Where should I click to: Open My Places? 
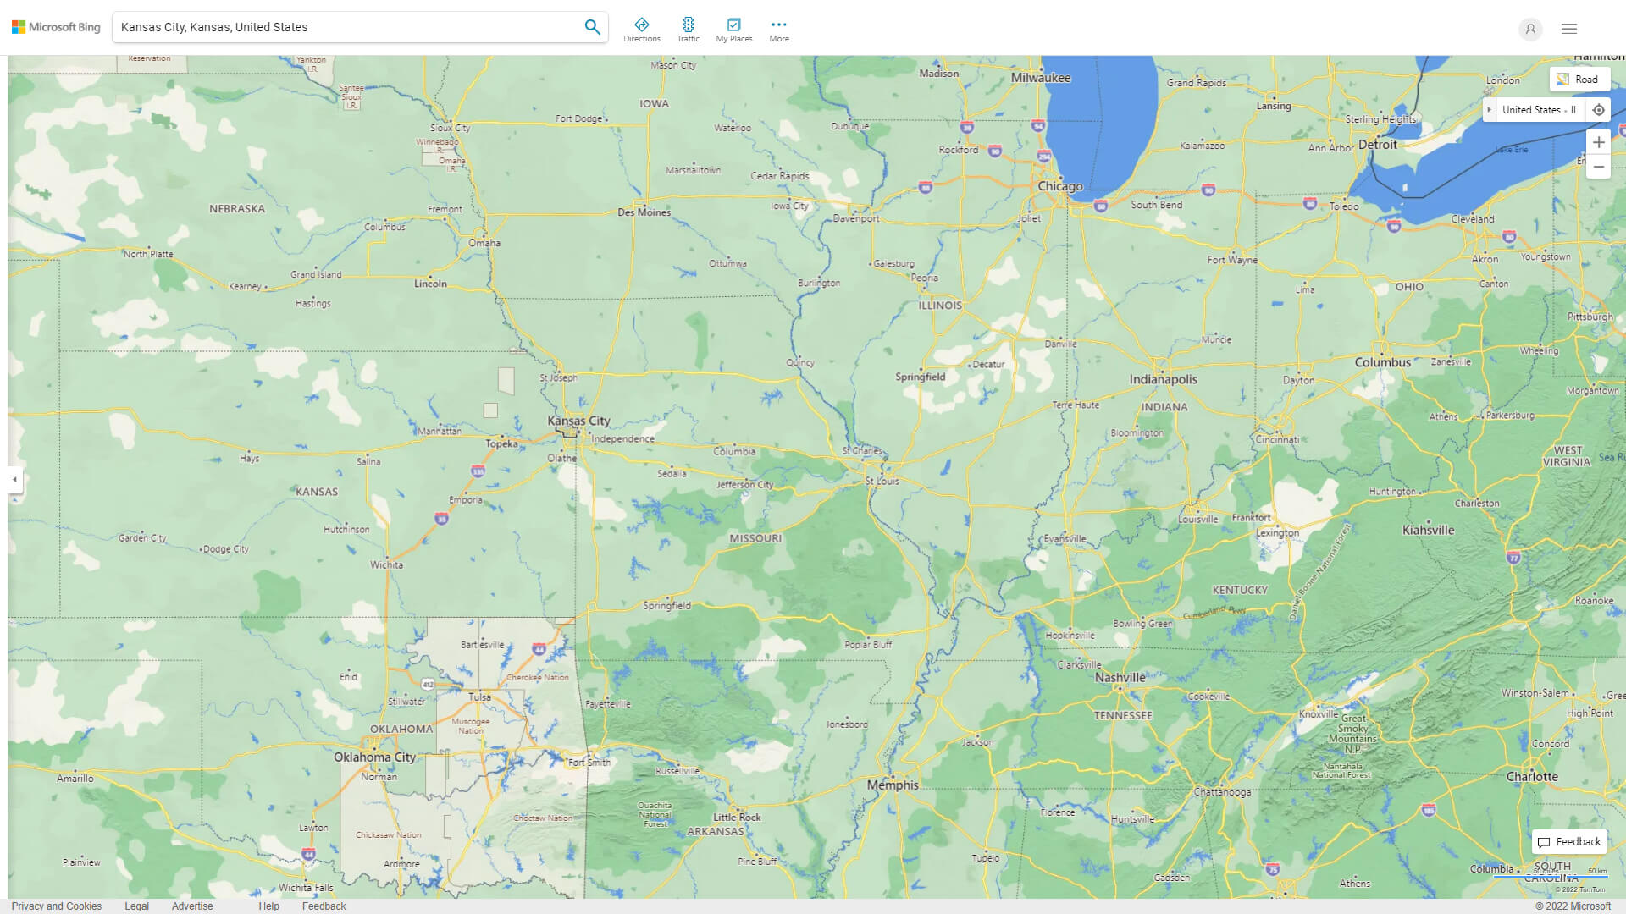click(733, 27)
